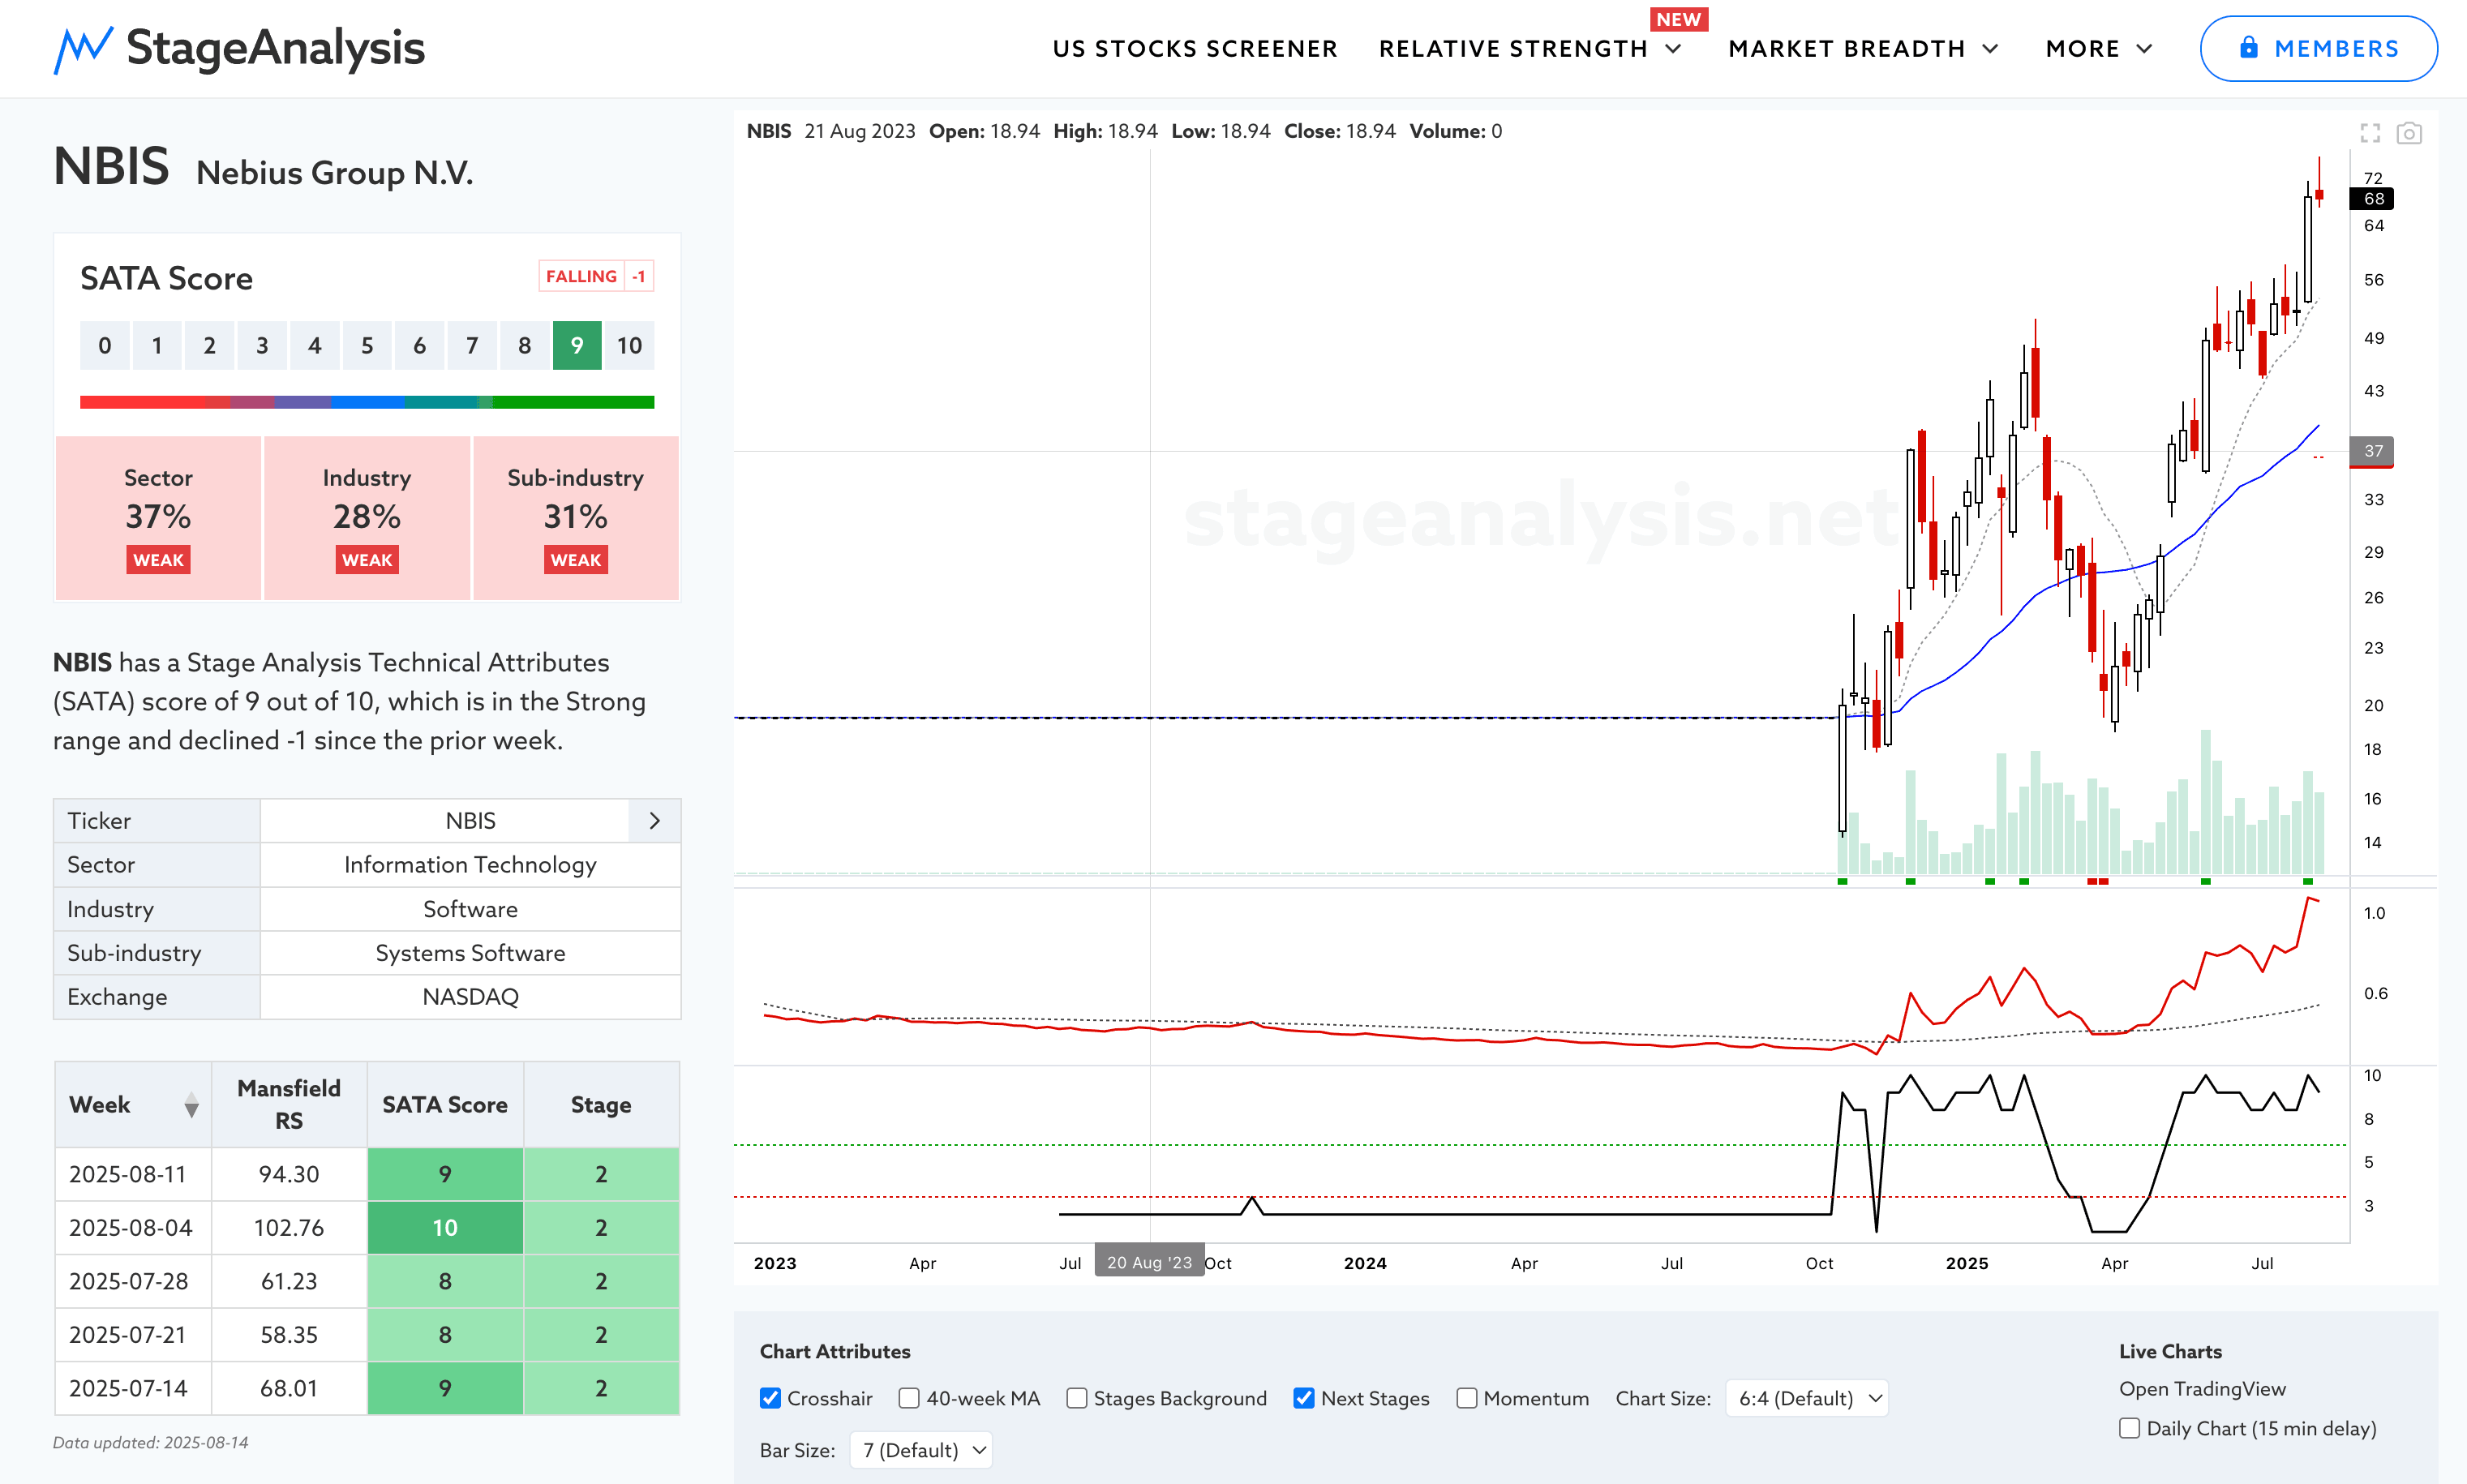The height and width of the screenshot is (1484, 2467).
Task: Click the Sub-industry 31% Weak tile
Action: pyautogui.click(x=576, y=518)
